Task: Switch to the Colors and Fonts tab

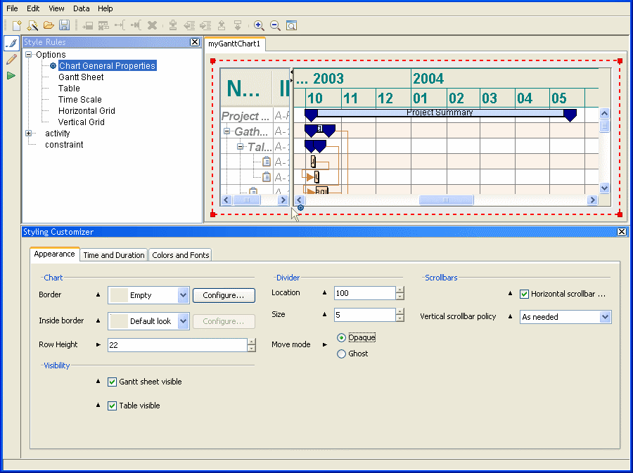Action: [x=181, y=255]
